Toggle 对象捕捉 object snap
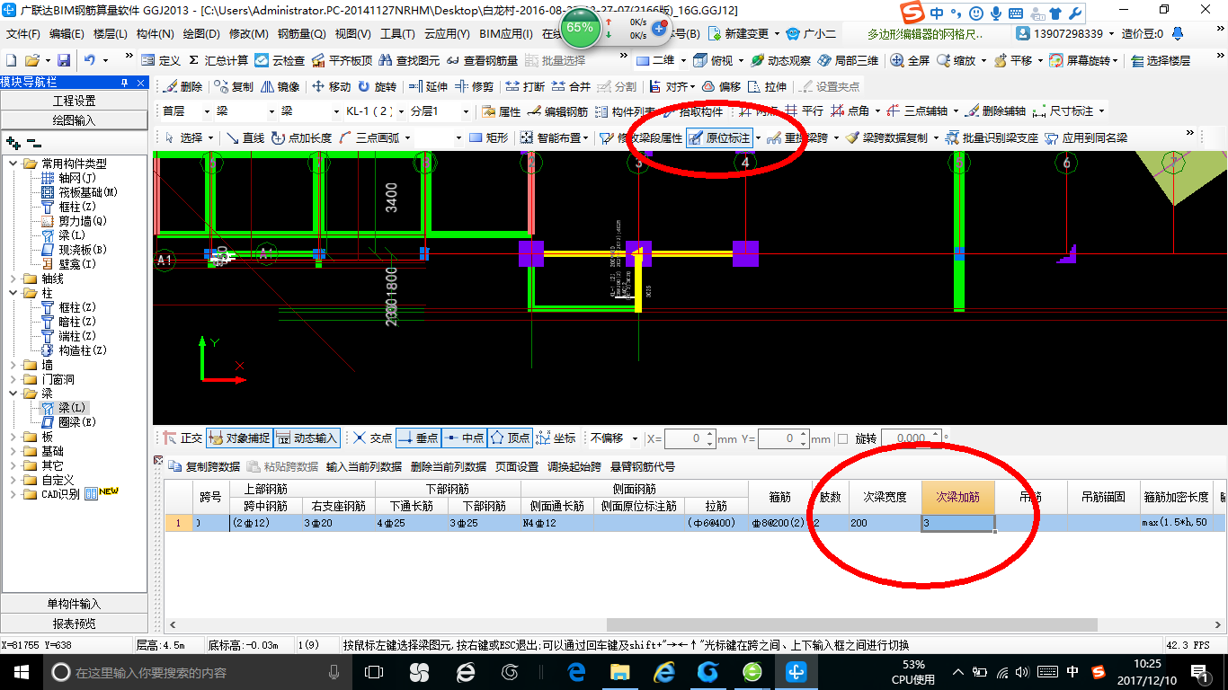1228x690 pixels. 239,438
